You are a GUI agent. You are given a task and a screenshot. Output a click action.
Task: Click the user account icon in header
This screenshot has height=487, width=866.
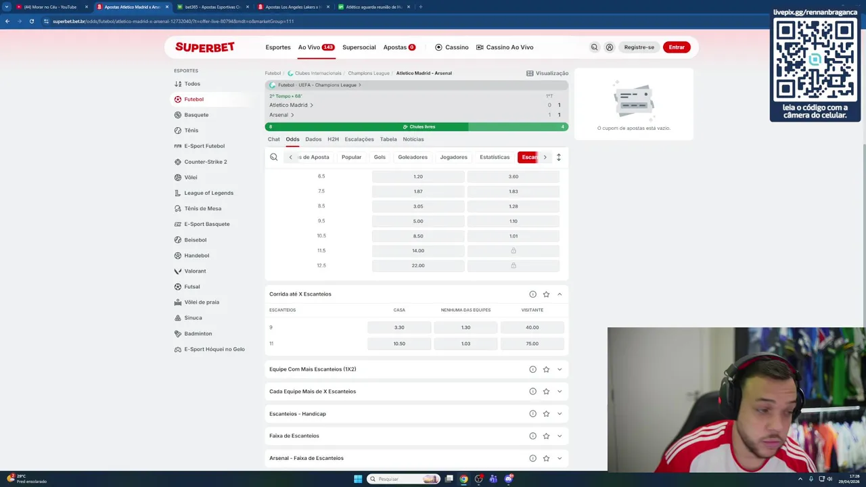click(x=610, y=47)
